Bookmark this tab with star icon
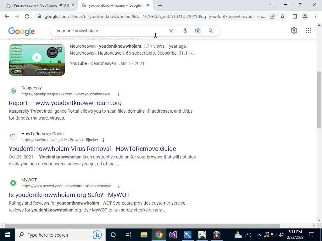This screenshot has width=322, height=241. point(282,16)
